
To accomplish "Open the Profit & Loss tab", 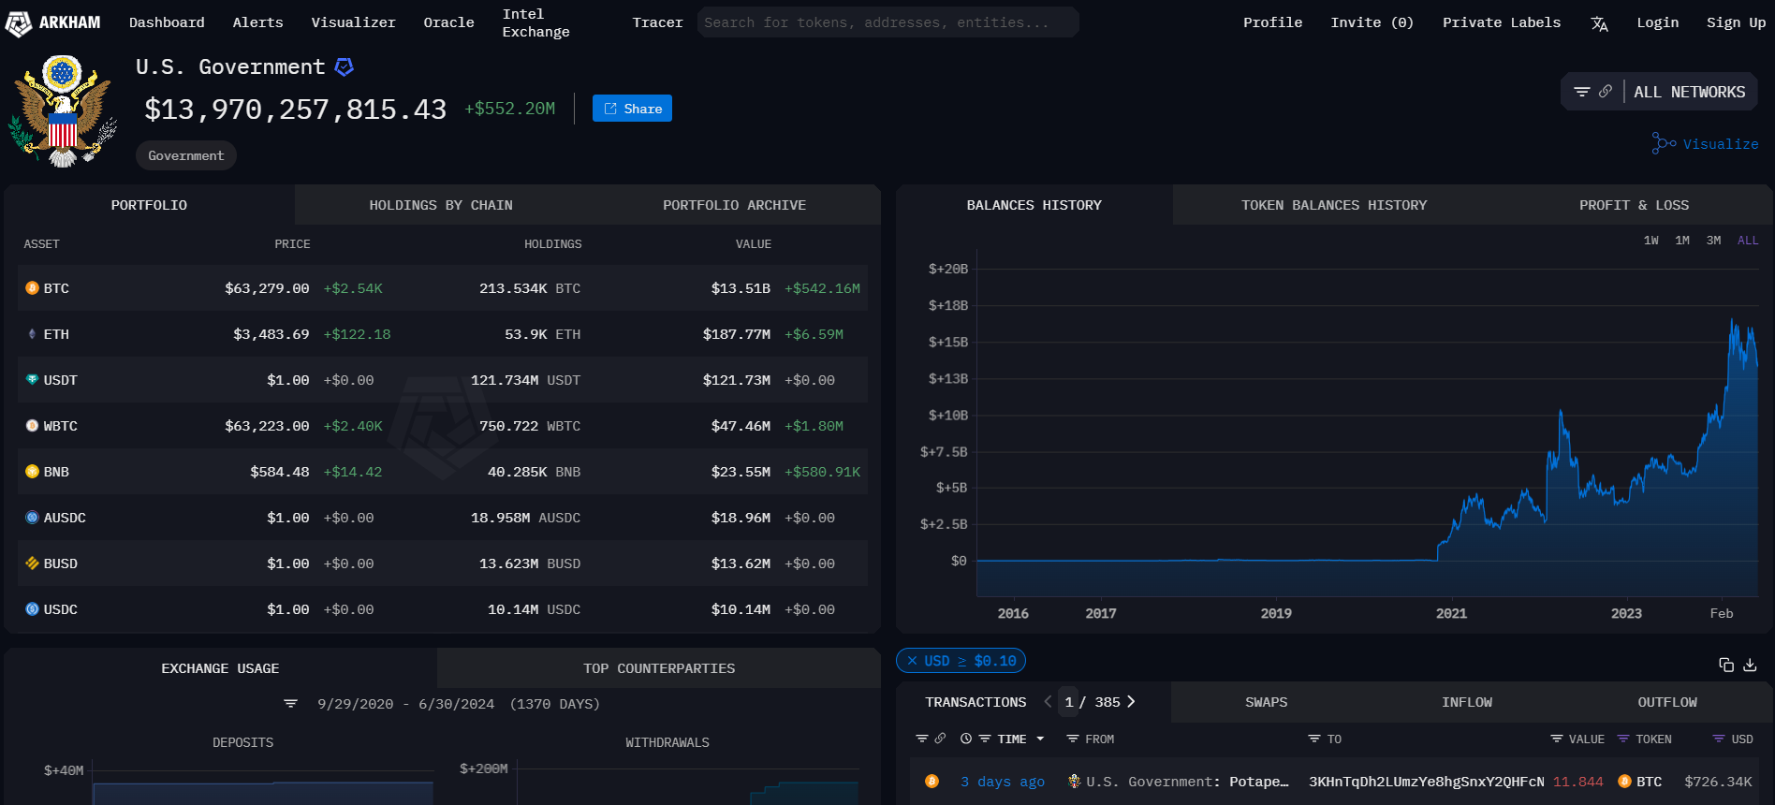I will (x=1634, y=205).
